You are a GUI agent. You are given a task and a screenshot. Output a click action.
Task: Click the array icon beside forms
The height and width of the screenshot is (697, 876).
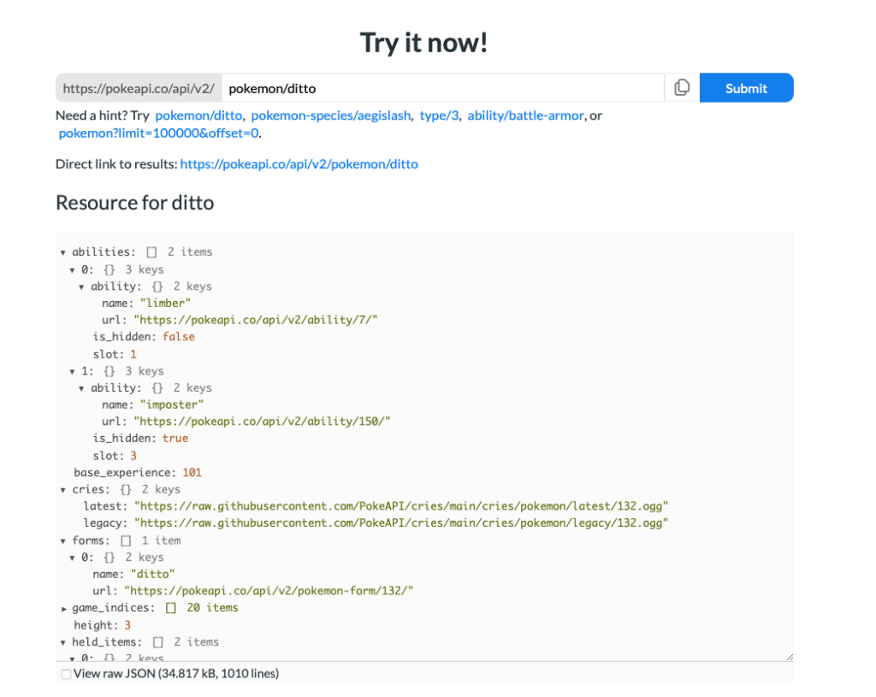point(126,540)
